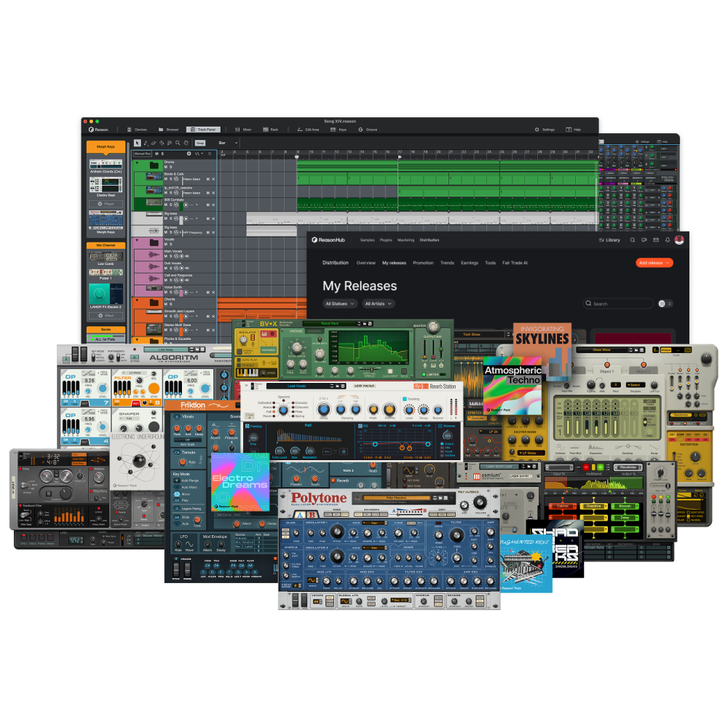
Task: Open search in ReasonHub header
Action: coord(633,240)
